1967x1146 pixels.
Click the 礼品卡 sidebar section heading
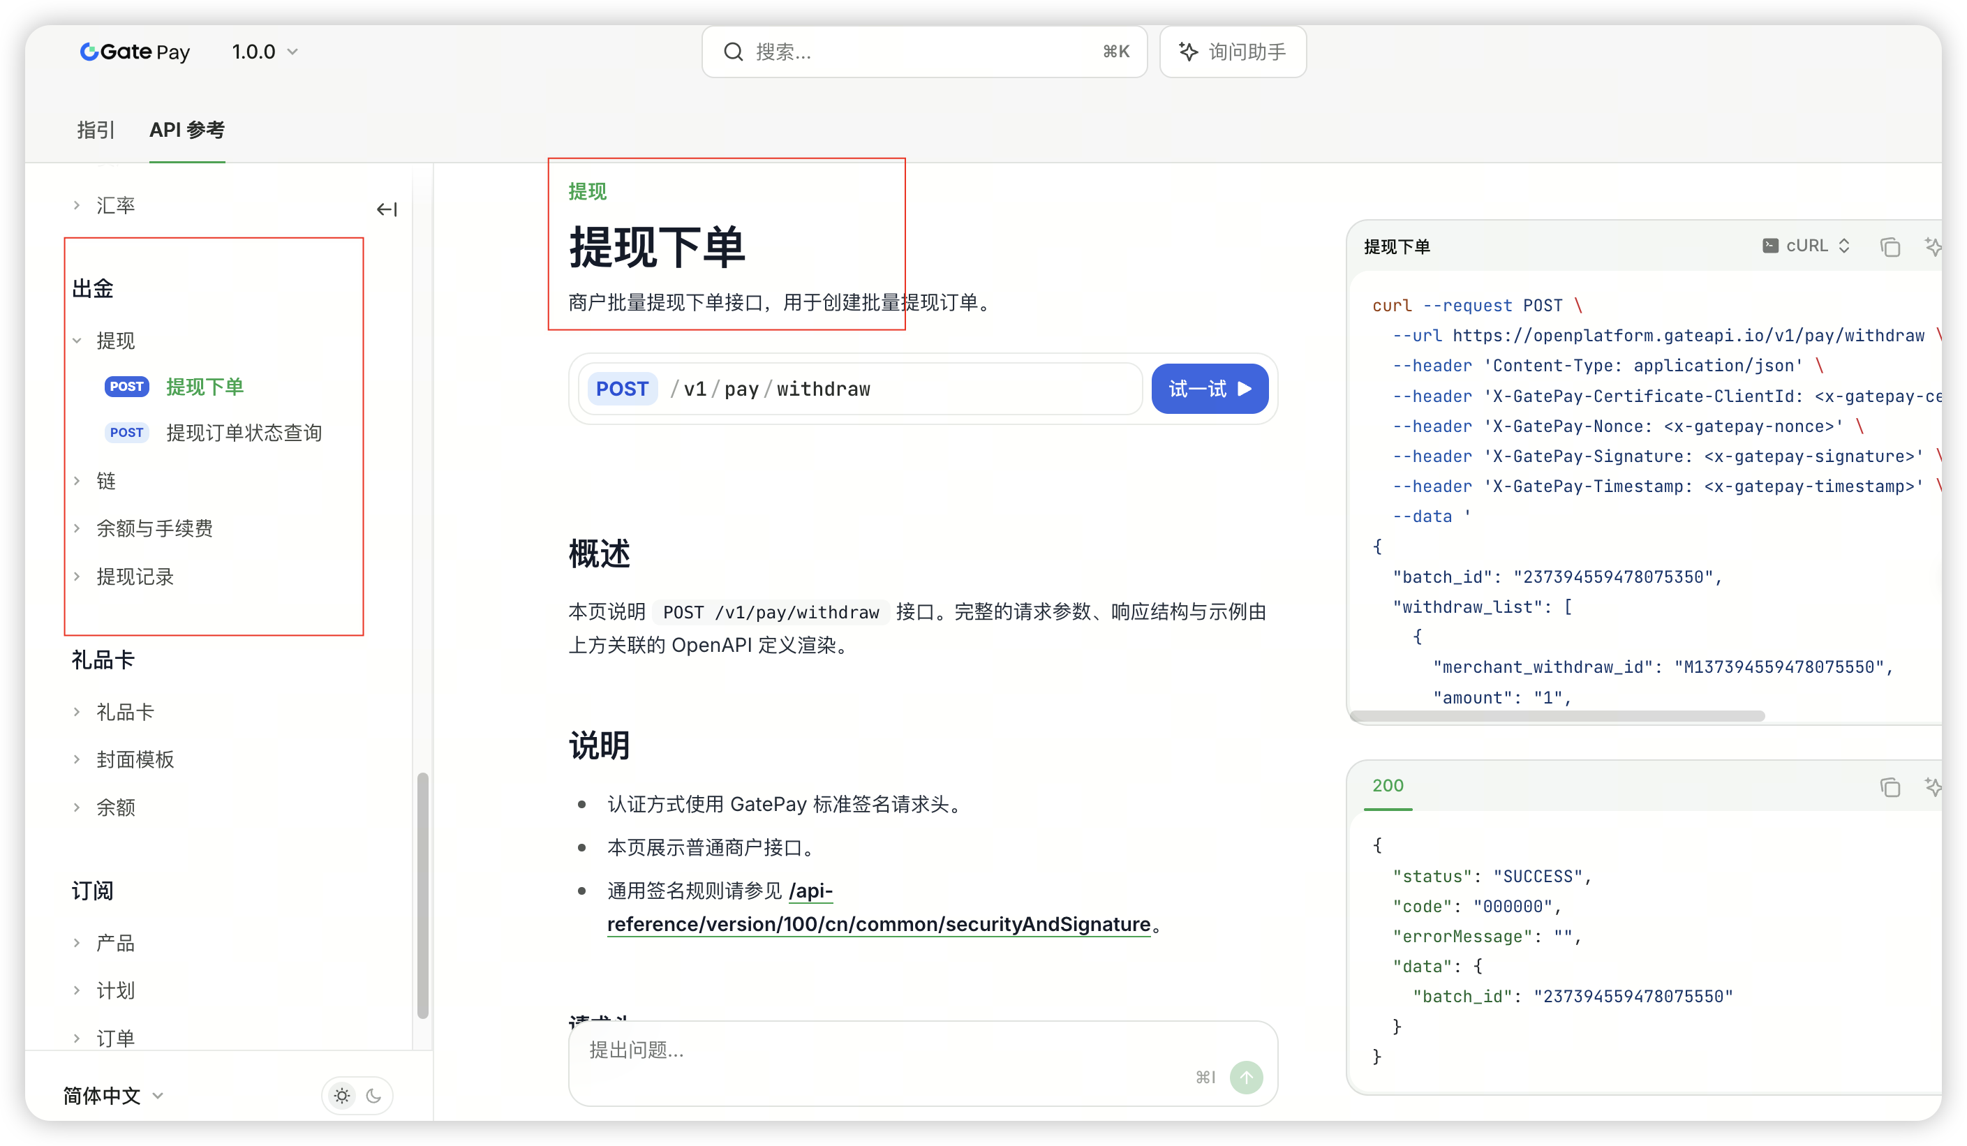coord(103,660)
